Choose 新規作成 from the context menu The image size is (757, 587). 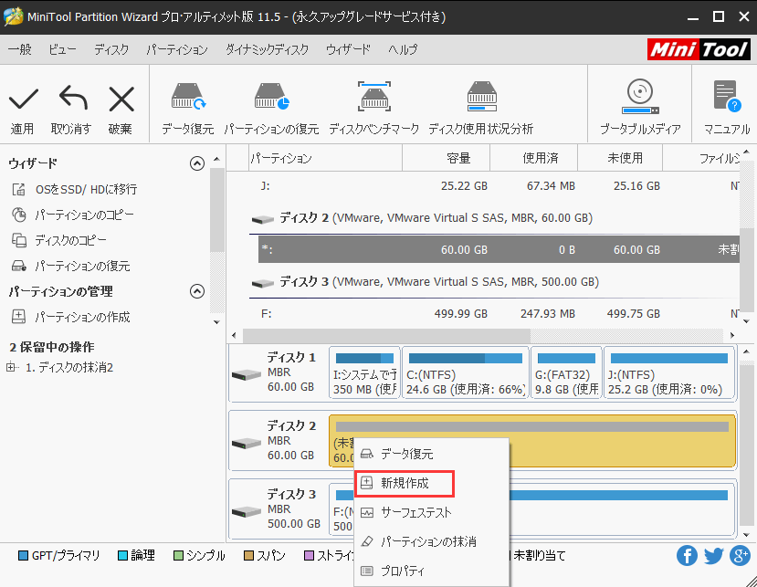405,482
